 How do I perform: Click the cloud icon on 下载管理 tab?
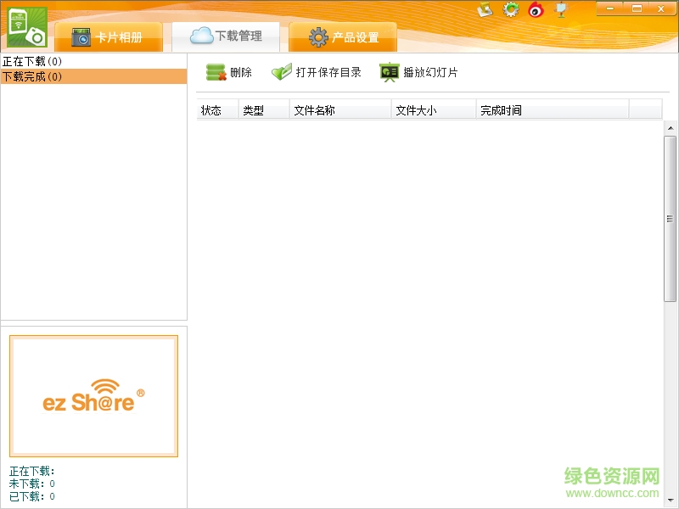pos(200,36)
